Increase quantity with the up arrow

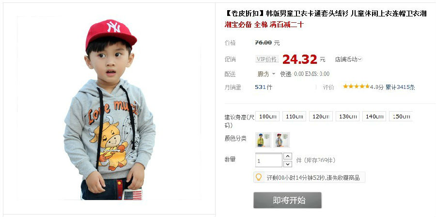tap(287, 156)
